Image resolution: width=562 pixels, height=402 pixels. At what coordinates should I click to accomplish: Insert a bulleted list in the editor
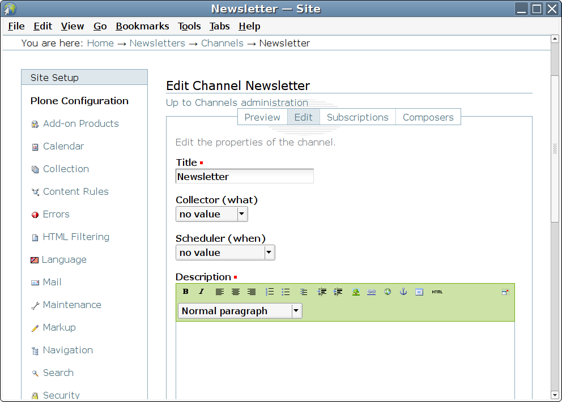[x=286, y=292]
